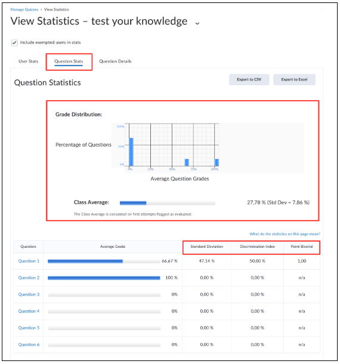Screen dimensions: 340x364
Task: Click the tallest bar in grade distribution chart
Action: coord(131,152)
